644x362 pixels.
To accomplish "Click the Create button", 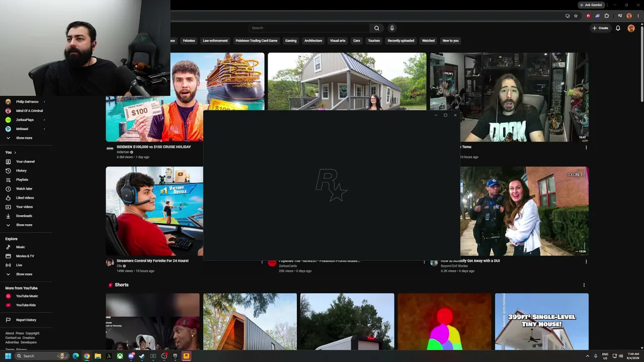I will (600, 28).
